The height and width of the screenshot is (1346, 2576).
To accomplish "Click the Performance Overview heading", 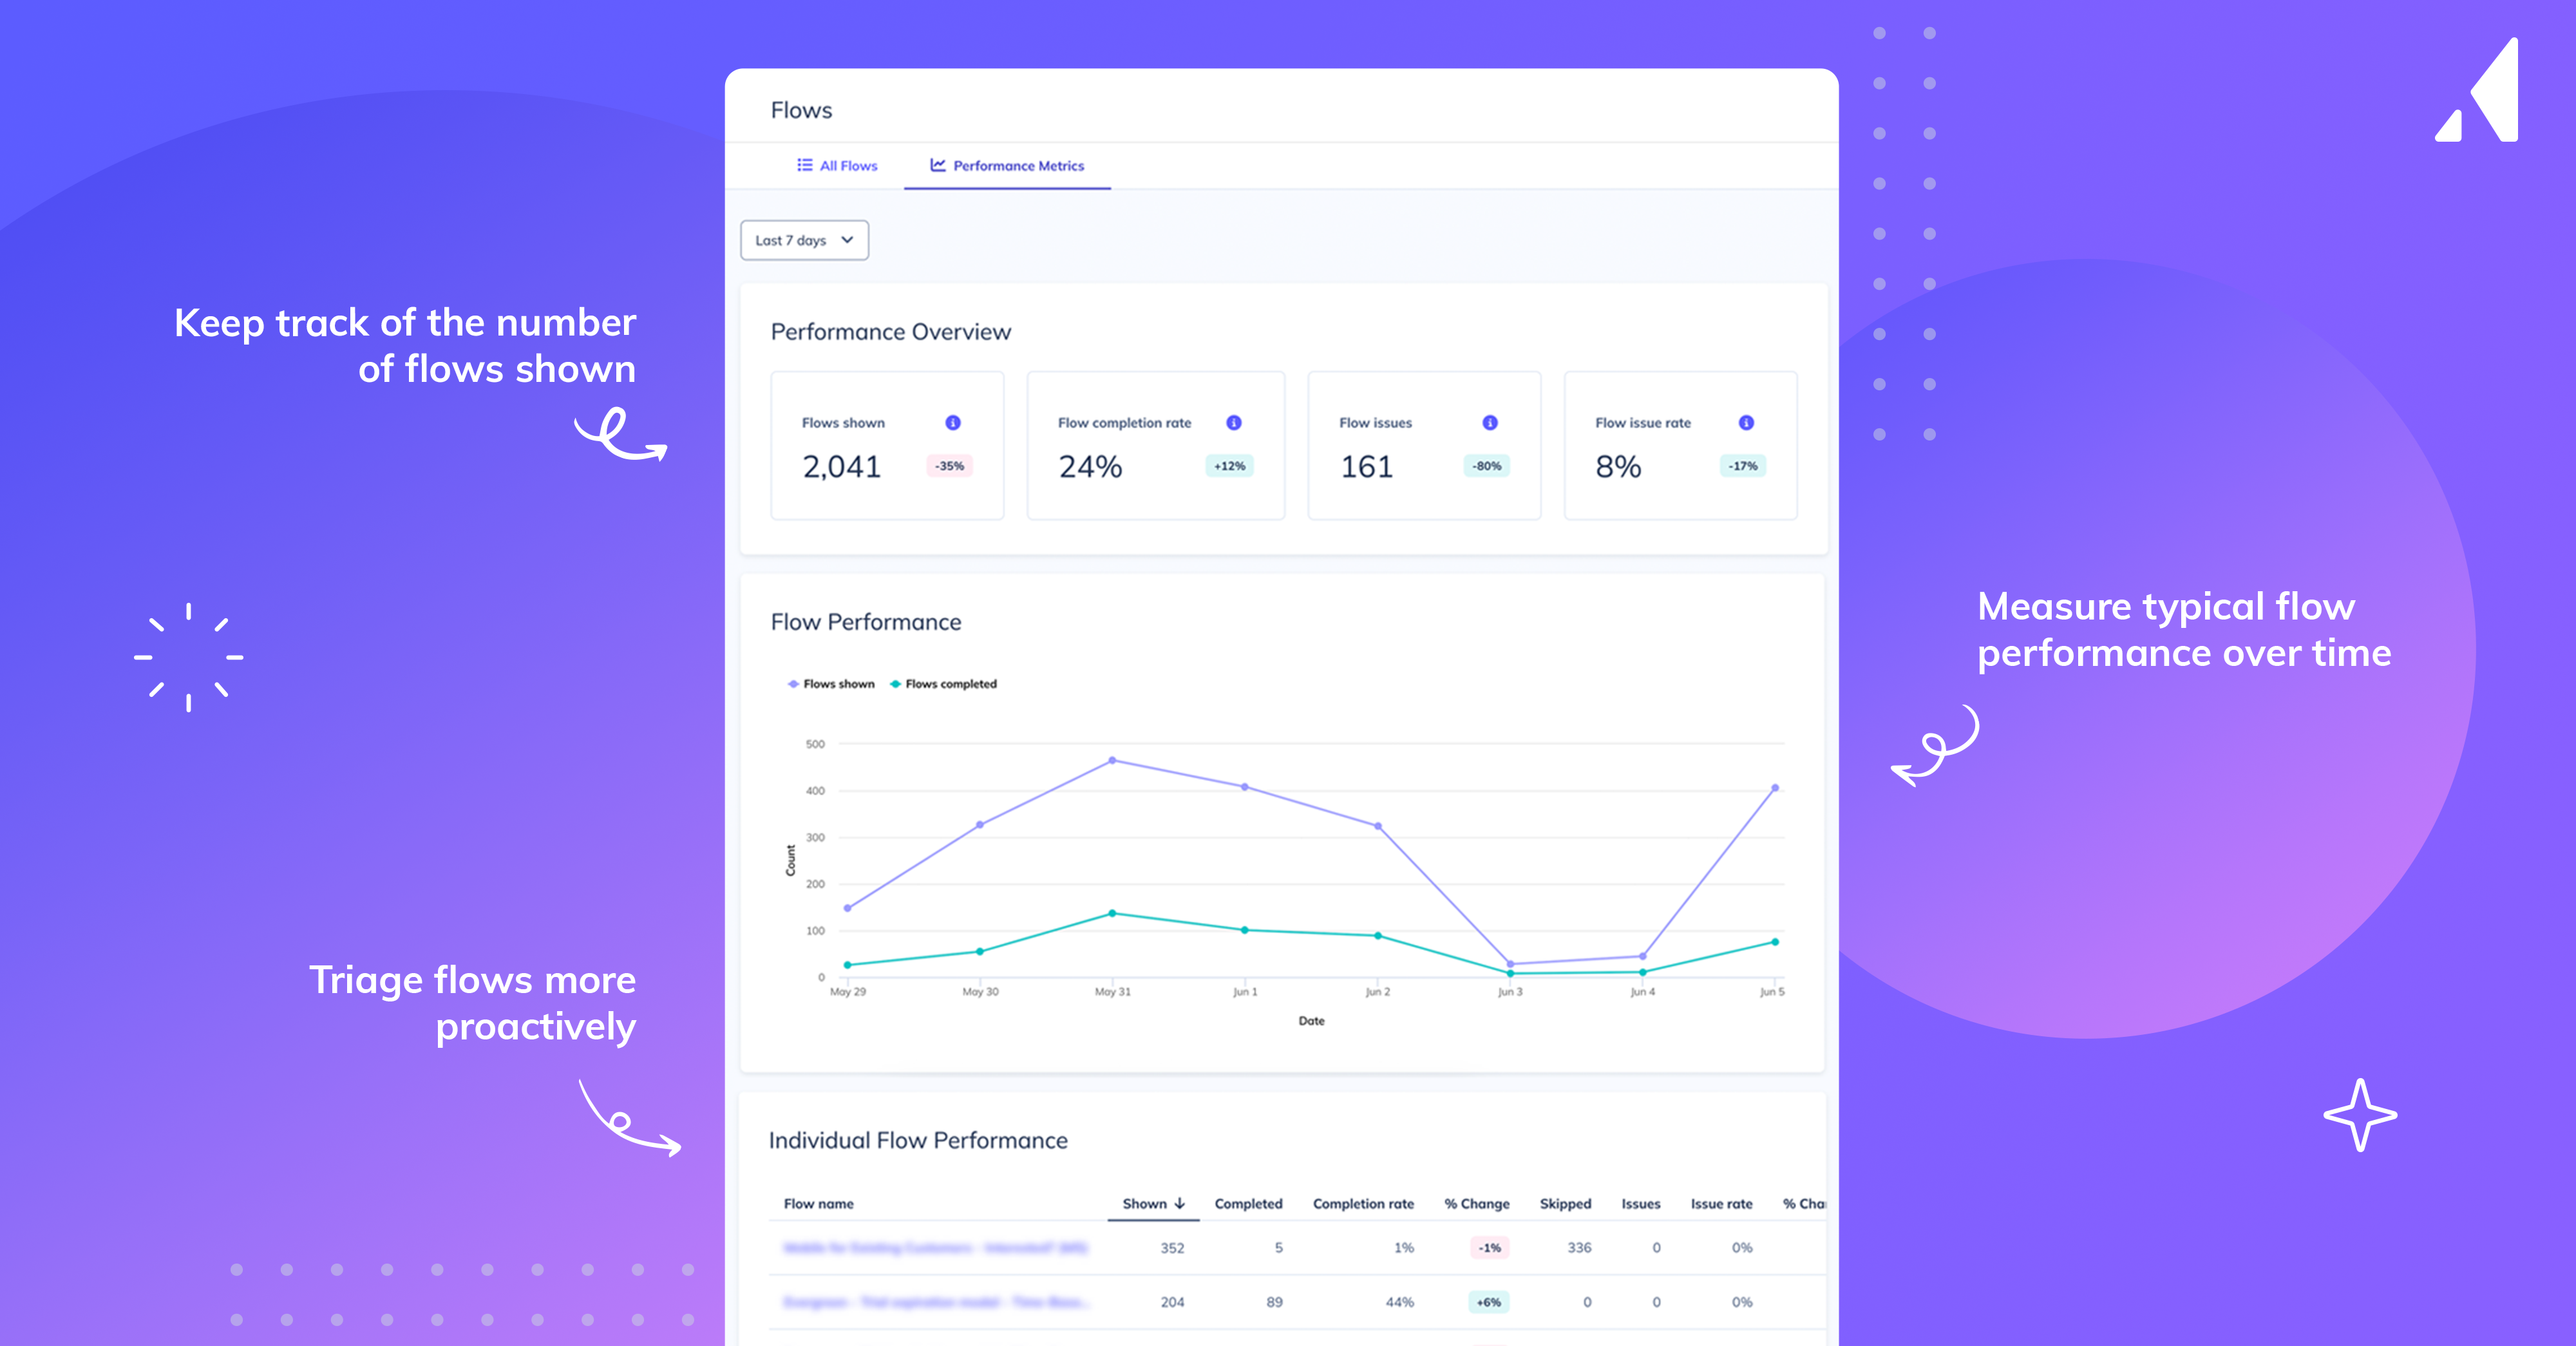I will (x=891, y=332).
